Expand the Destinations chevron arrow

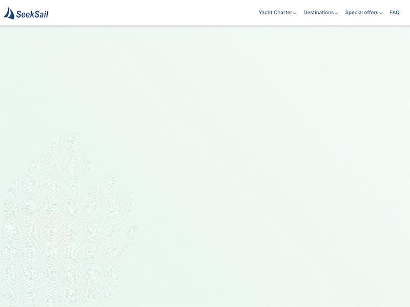tap(336, 13)
